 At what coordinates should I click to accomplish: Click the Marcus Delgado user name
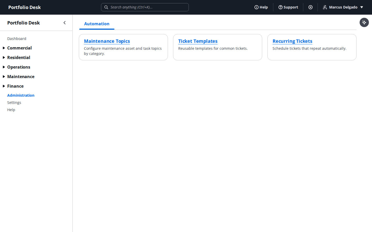pos(343,7)
